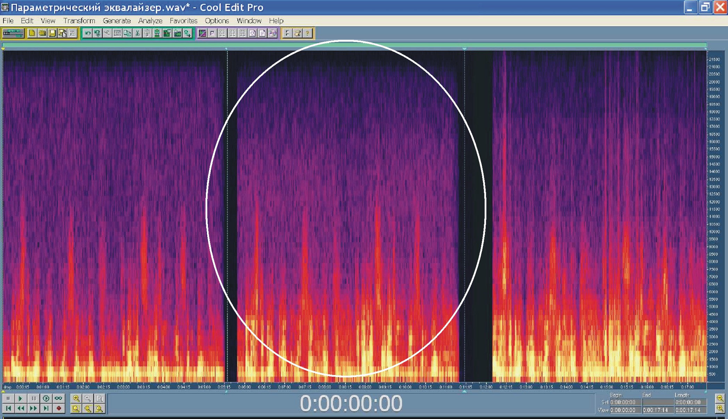The height and width of the screenshot is (419, 728).
Task: Start recording with the red Record button
Action: tap(58, 408)
